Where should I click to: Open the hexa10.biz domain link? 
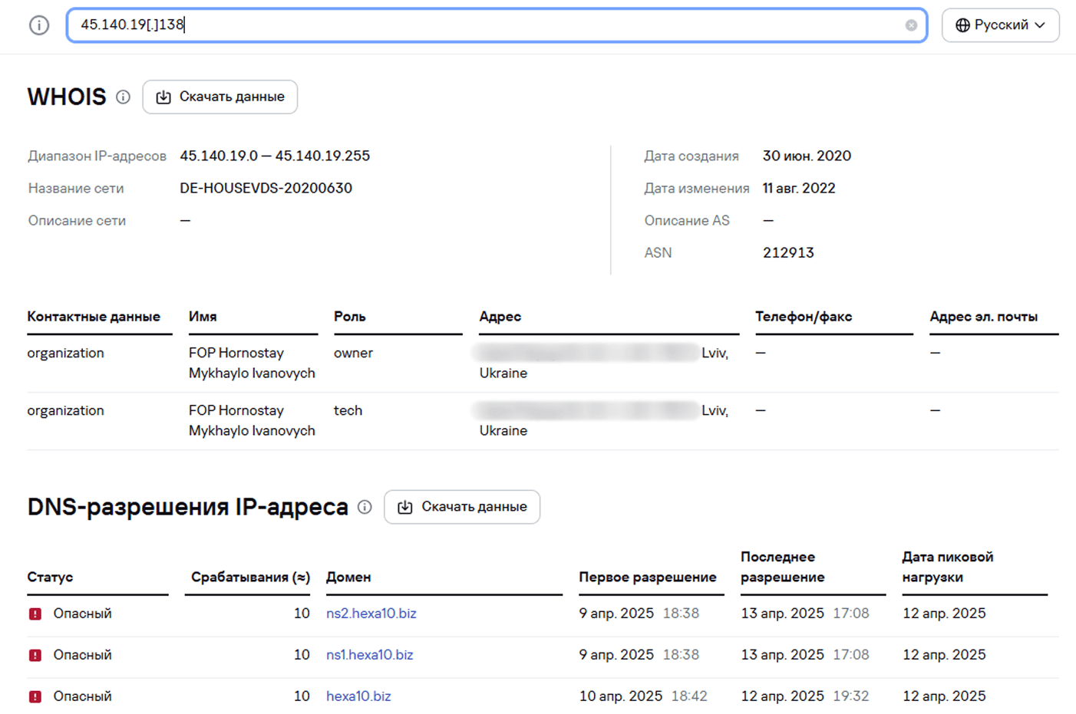[358, 696]
